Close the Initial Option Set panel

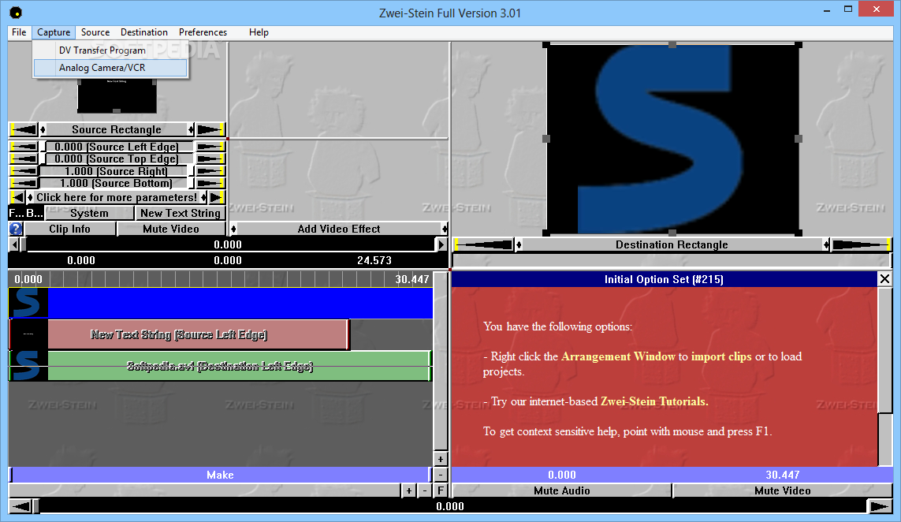pyautogui.click(x=884, y=279)
